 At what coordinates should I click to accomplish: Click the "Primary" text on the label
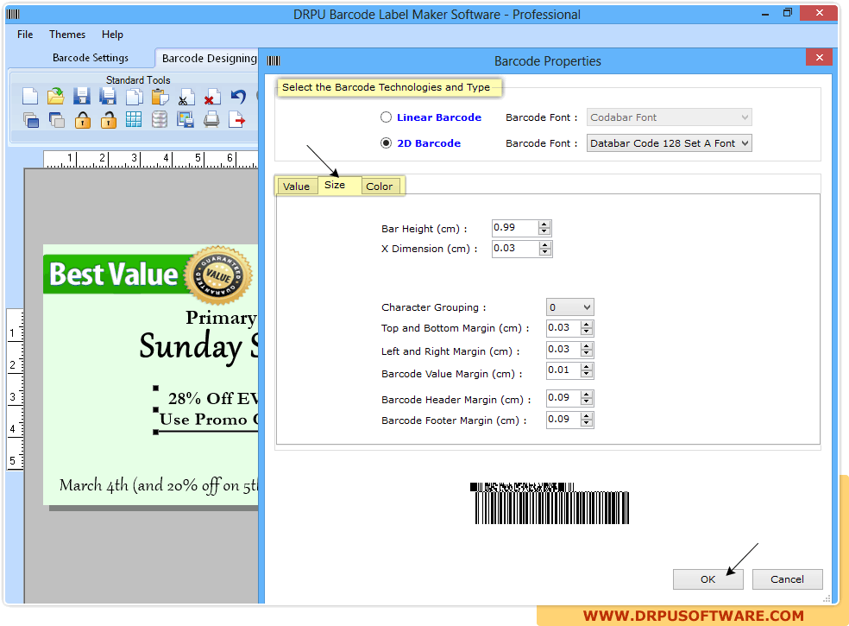(222, 318)
